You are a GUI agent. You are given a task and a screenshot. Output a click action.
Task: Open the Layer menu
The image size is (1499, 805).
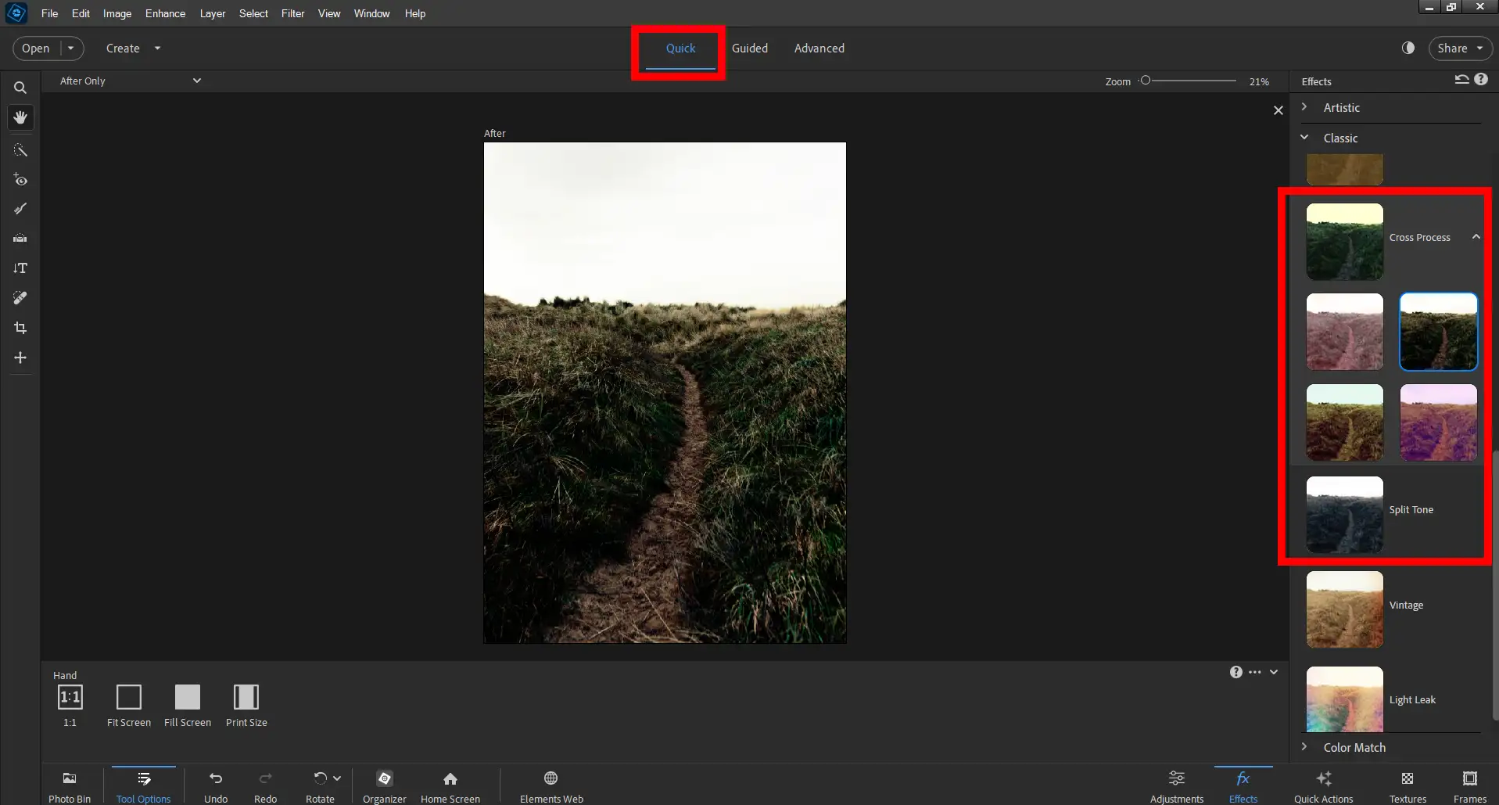(x=212, y=13)
